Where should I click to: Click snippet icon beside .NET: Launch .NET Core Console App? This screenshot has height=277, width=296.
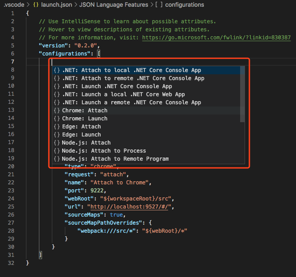click(57, 86)
